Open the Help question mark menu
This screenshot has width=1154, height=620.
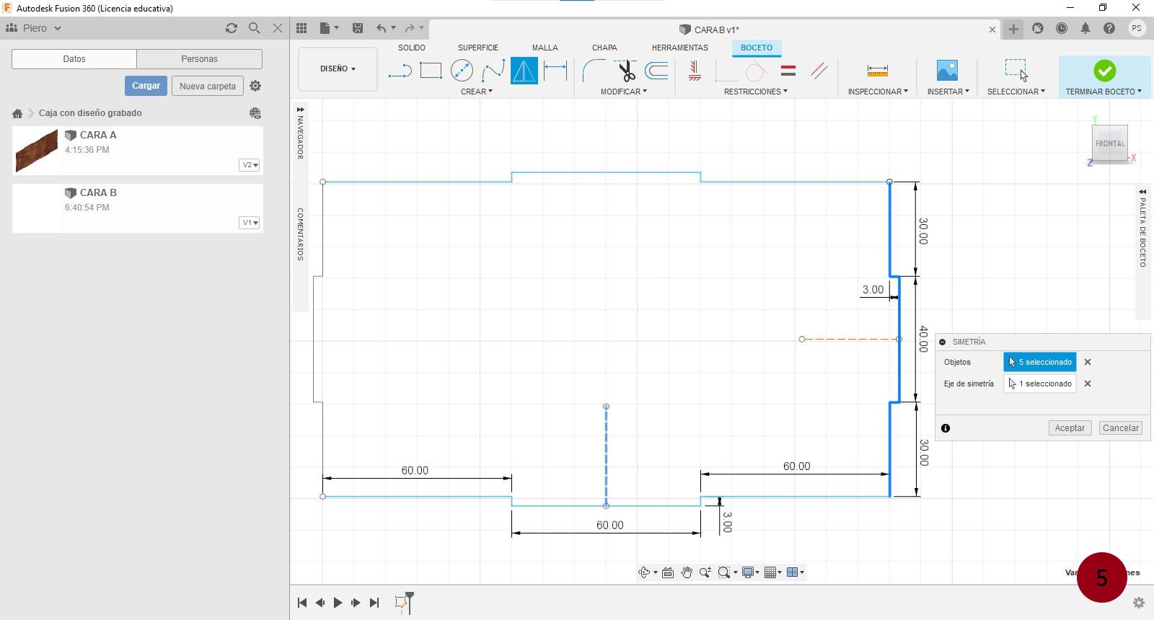pyautogui.click(x=1109, y=28)
